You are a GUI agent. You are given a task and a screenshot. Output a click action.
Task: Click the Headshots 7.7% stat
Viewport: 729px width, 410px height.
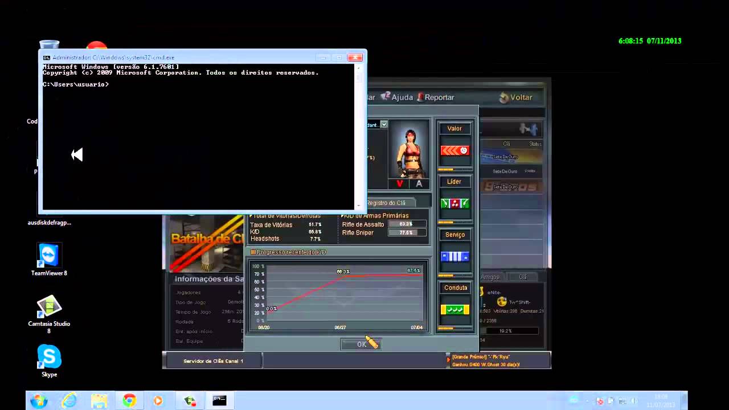285,239
